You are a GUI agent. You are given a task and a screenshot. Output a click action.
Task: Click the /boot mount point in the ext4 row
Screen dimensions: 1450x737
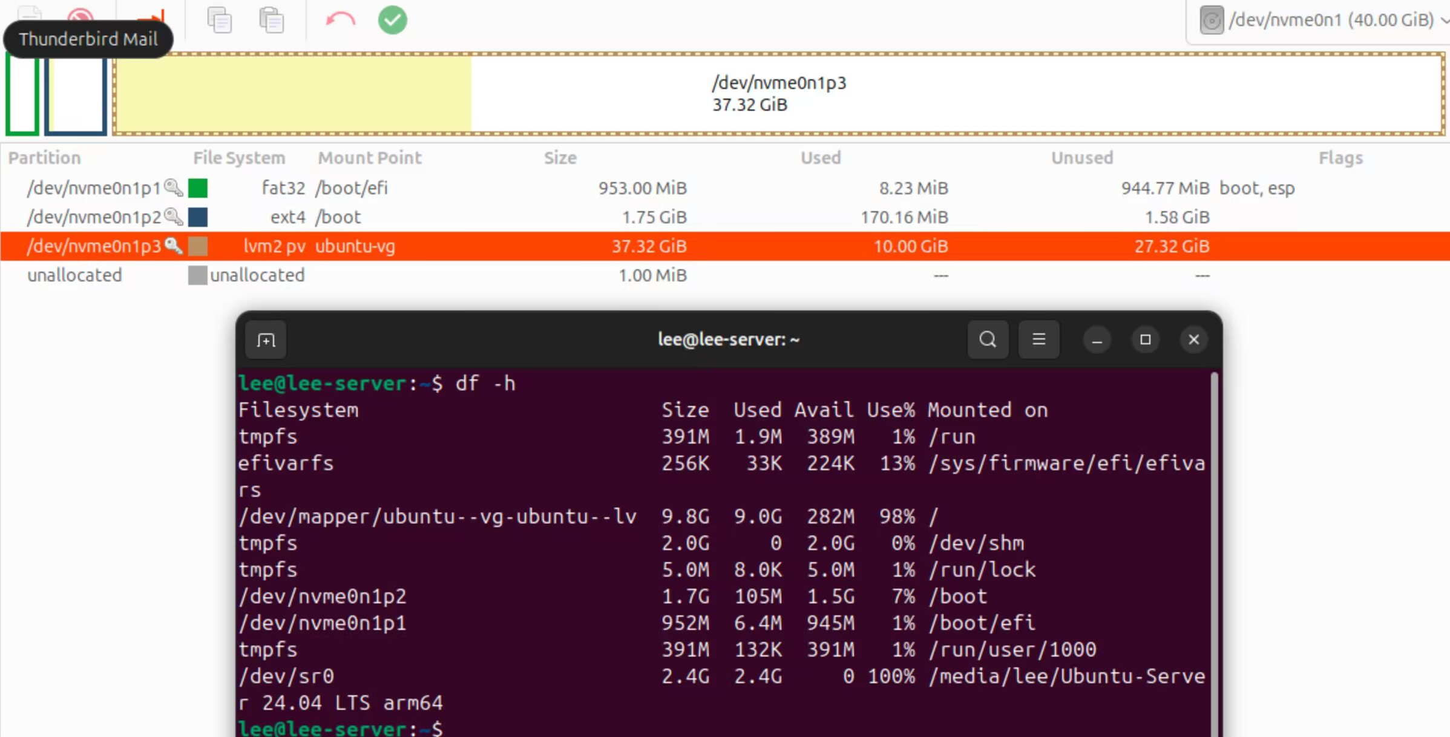coord(338,217)
